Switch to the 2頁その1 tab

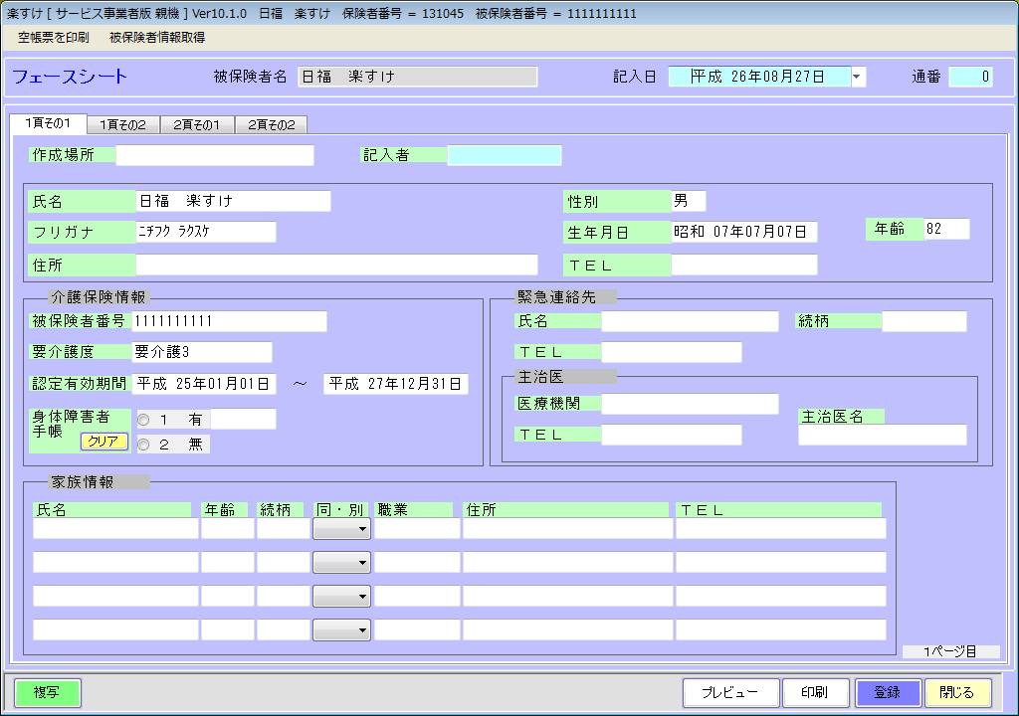point(197,124)
